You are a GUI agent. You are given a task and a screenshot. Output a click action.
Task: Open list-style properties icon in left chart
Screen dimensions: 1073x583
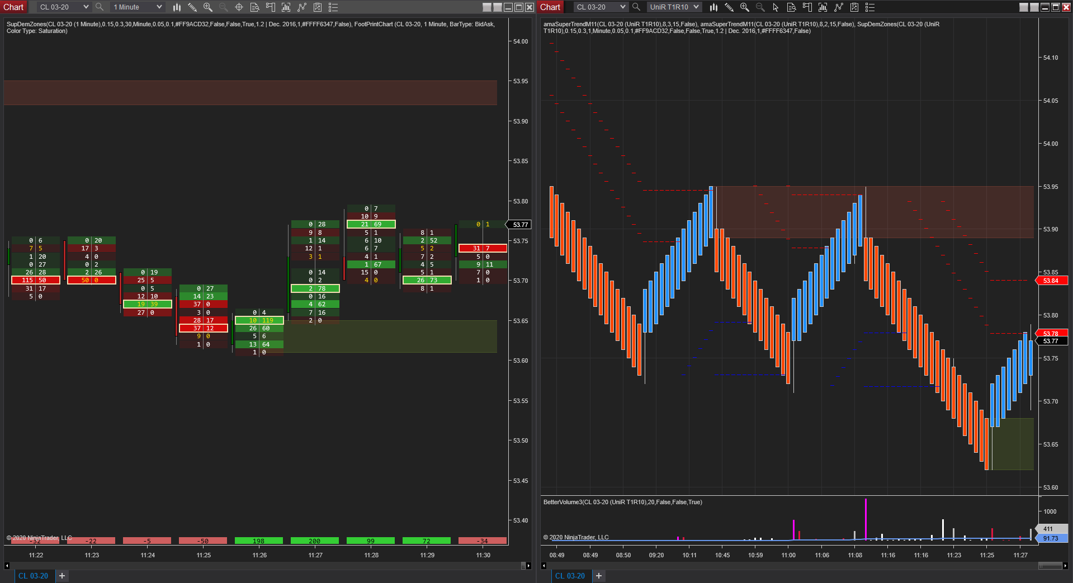(333, 7)
